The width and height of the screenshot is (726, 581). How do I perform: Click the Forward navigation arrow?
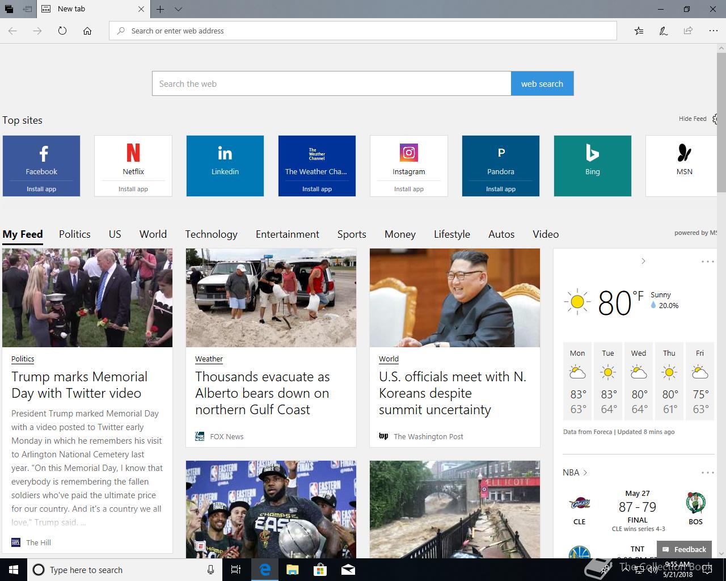coord(37,31)
